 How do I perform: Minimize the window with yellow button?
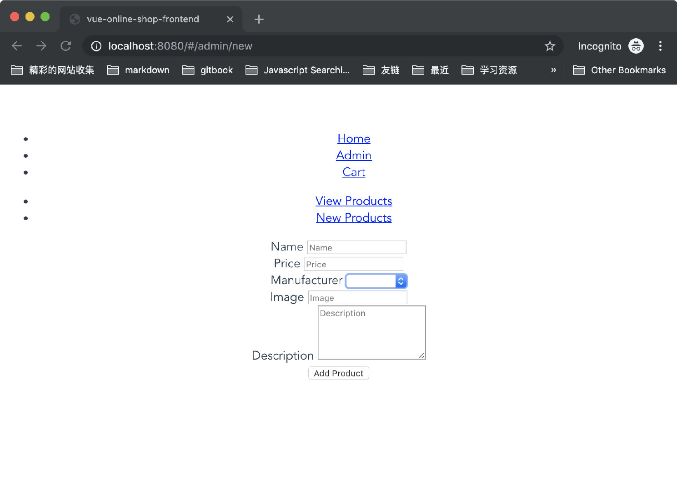pyautogui.click(x=30, y=17)
